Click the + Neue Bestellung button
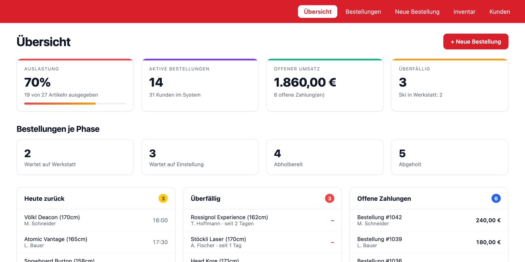The image size is (525, 262). coord(476,42)
